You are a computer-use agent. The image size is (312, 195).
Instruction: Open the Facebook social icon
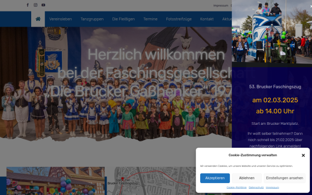click(x=28, y=5)
